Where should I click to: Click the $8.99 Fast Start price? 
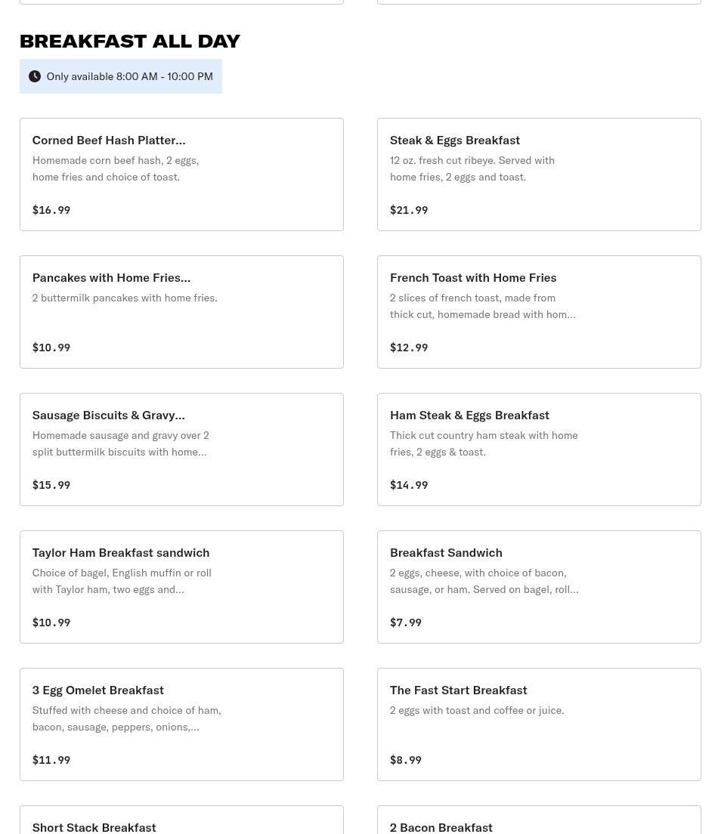click(406, 760)
